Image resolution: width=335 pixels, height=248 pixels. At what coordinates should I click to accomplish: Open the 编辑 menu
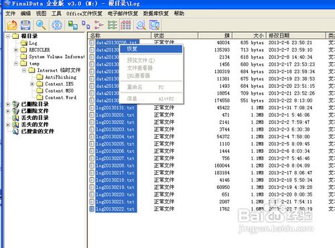tap(25, 13)
